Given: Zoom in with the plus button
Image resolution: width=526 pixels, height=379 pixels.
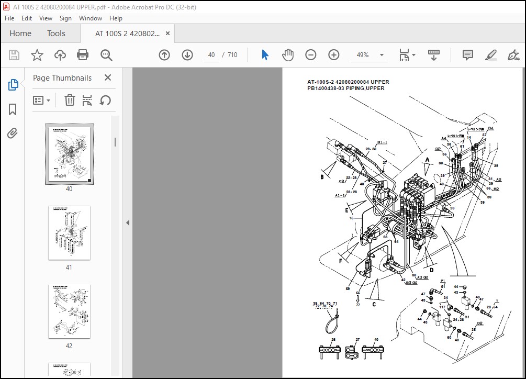Looking at the screenshot, I should [x=334, y=55].
